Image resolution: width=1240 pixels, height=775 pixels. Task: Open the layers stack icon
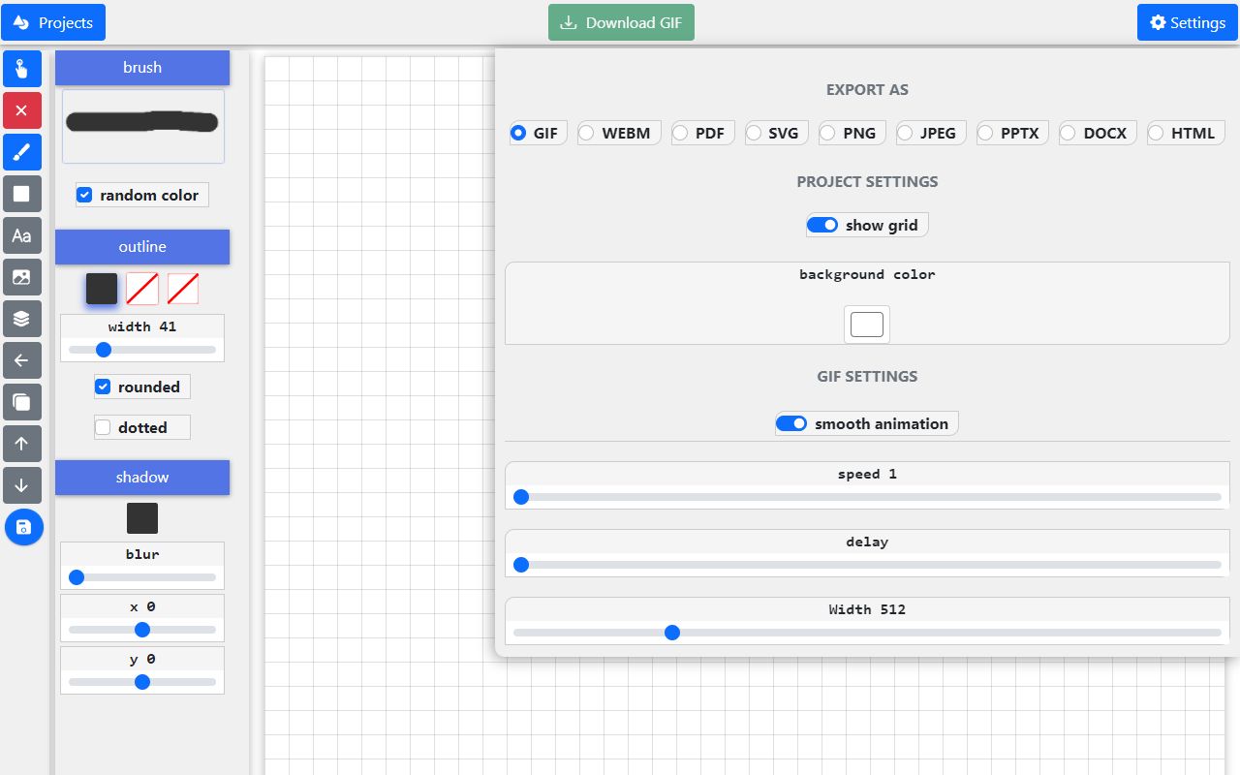click(21, 319)
